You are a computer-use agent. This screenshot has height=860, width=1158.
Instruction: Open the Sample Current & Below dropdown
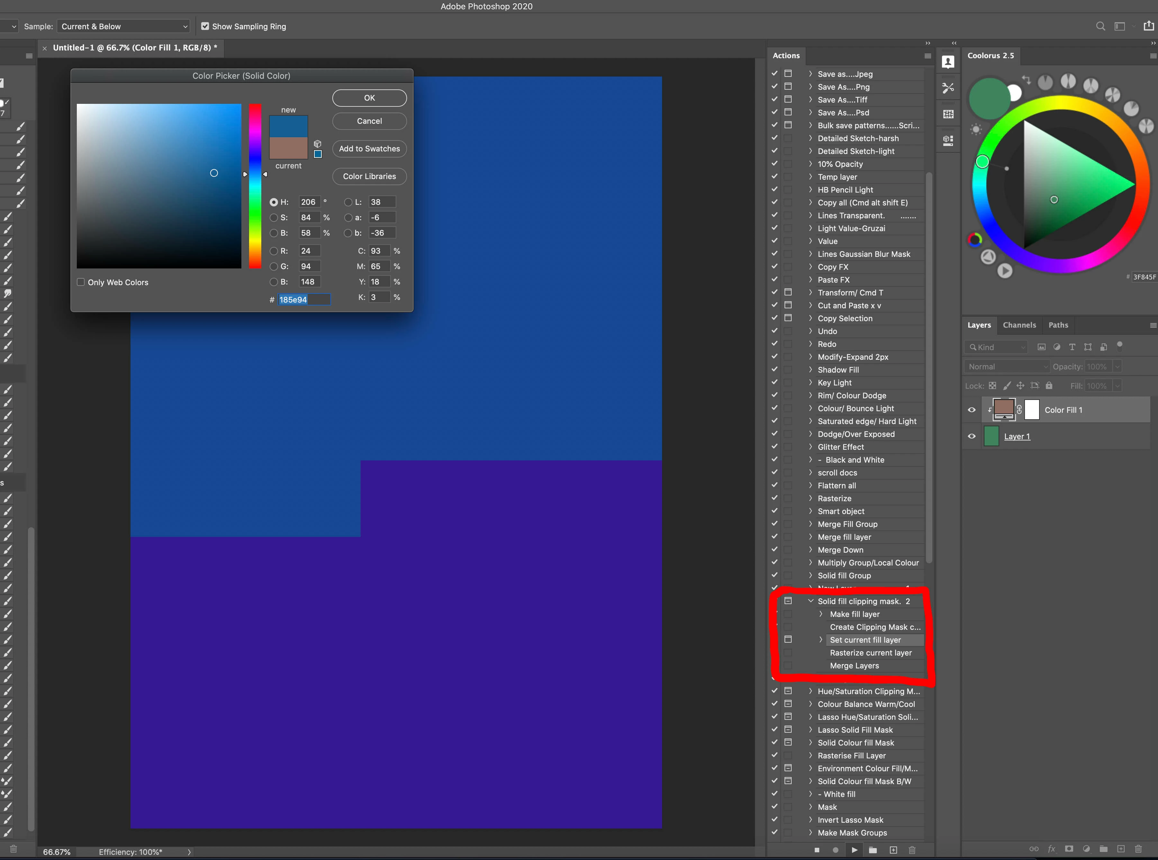click(x=124, y=26)
